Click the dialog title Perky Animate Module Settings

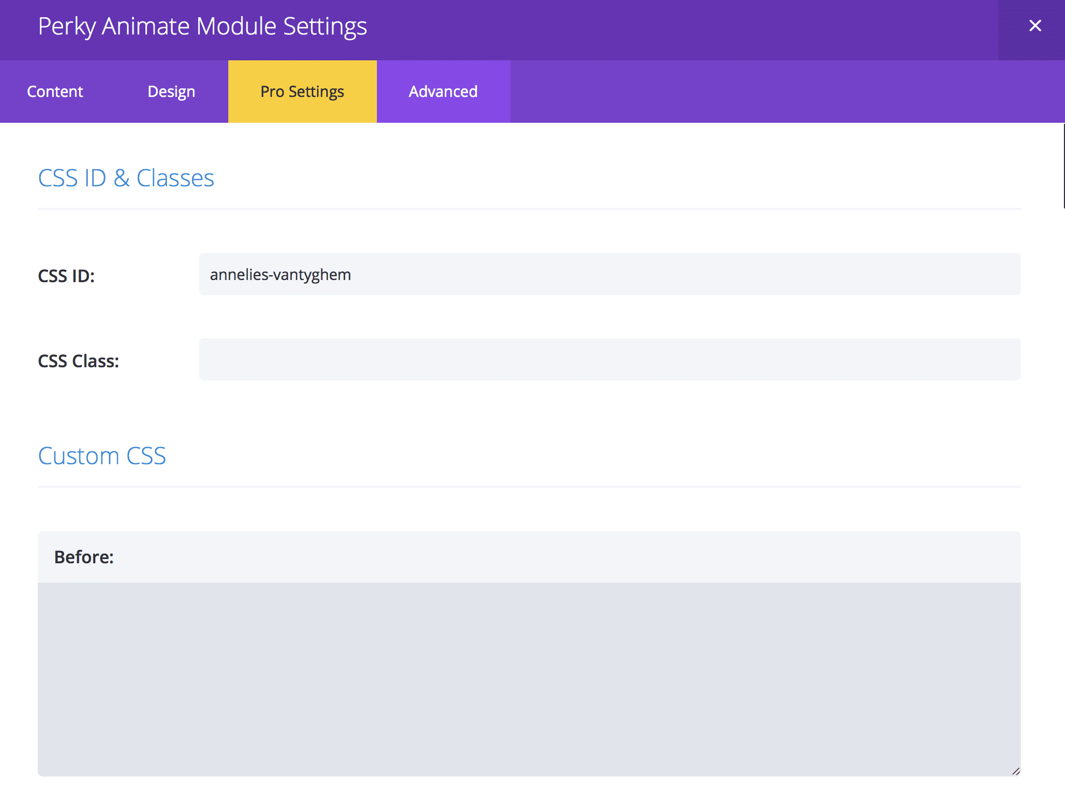(202, 26)
